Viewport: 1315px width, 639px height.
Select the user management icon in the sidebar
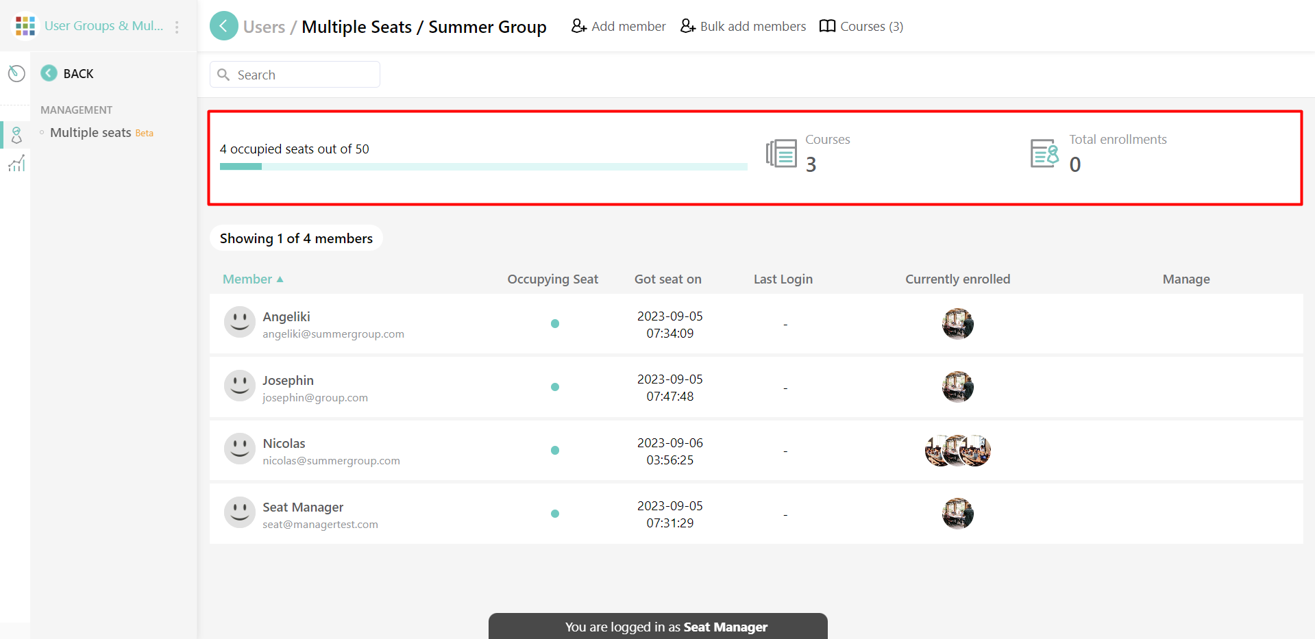click(x=16, y=135)
